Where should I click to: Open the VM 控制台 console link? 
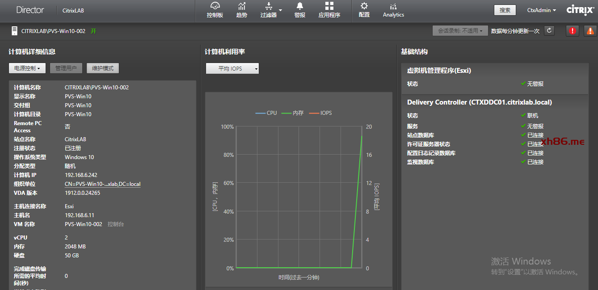(116, 224)
